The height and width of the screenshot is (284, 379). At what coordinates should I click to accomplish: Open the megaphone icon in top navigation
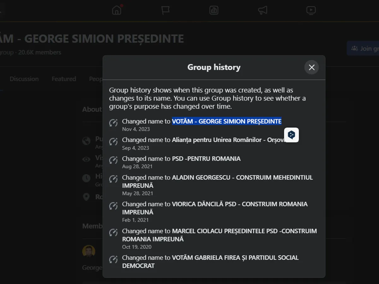tap(262, 10)
